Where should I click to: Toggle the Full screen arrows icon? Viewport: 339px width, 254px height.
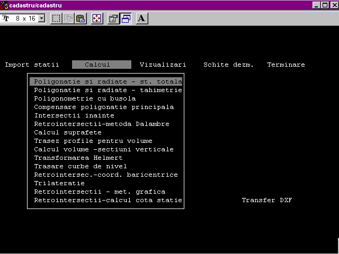tap(96, 19)
